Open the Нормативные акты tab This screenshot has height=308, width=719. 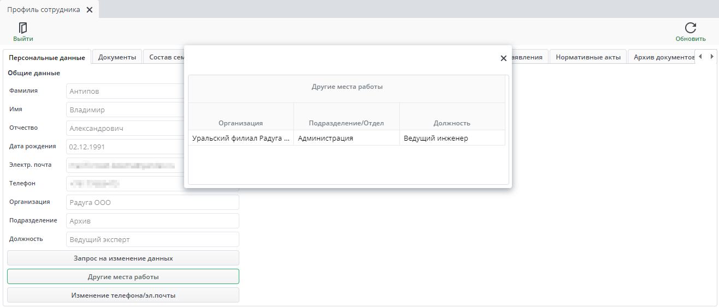588,57
